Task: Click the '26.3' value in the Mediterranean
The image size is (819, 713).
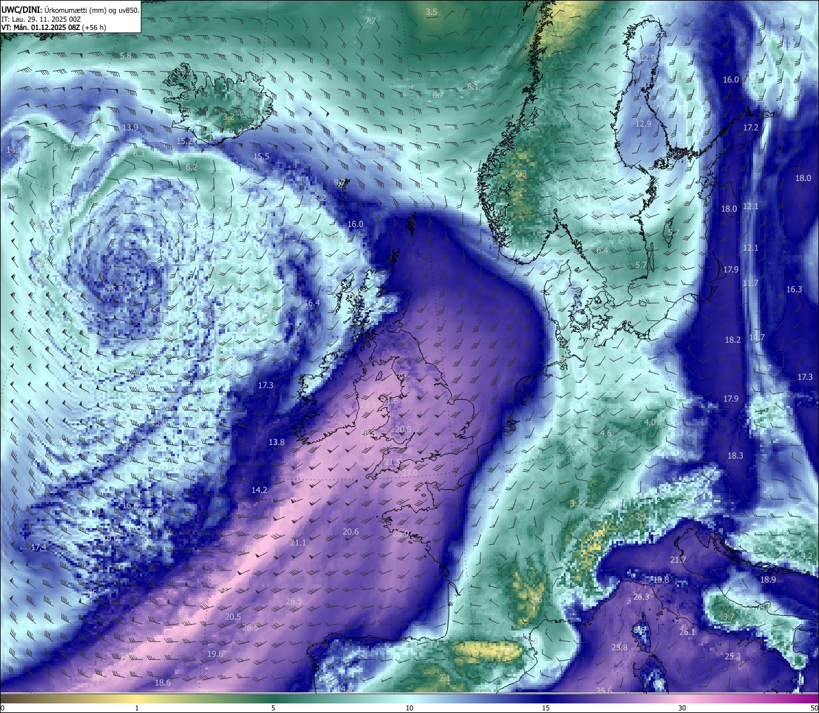Action: click(641, 597)
